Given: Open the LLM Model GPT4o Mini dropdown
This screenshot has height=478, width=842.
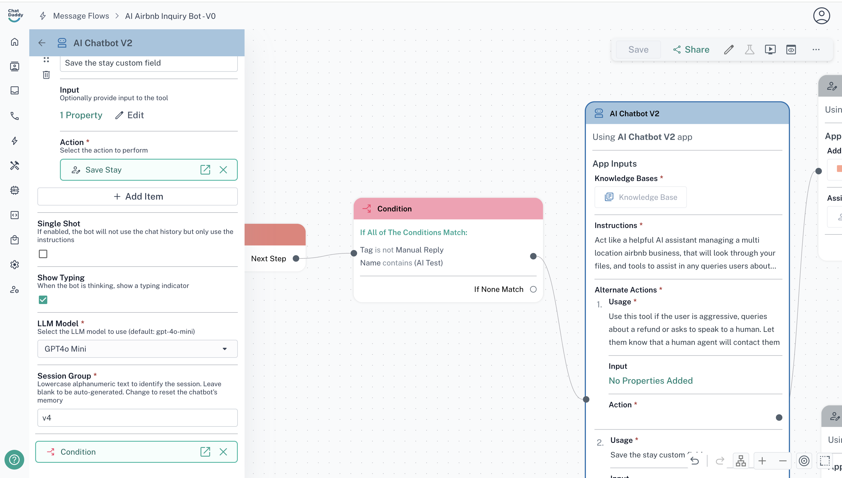Looking at the screenshot, I should [x=138, y=349].
